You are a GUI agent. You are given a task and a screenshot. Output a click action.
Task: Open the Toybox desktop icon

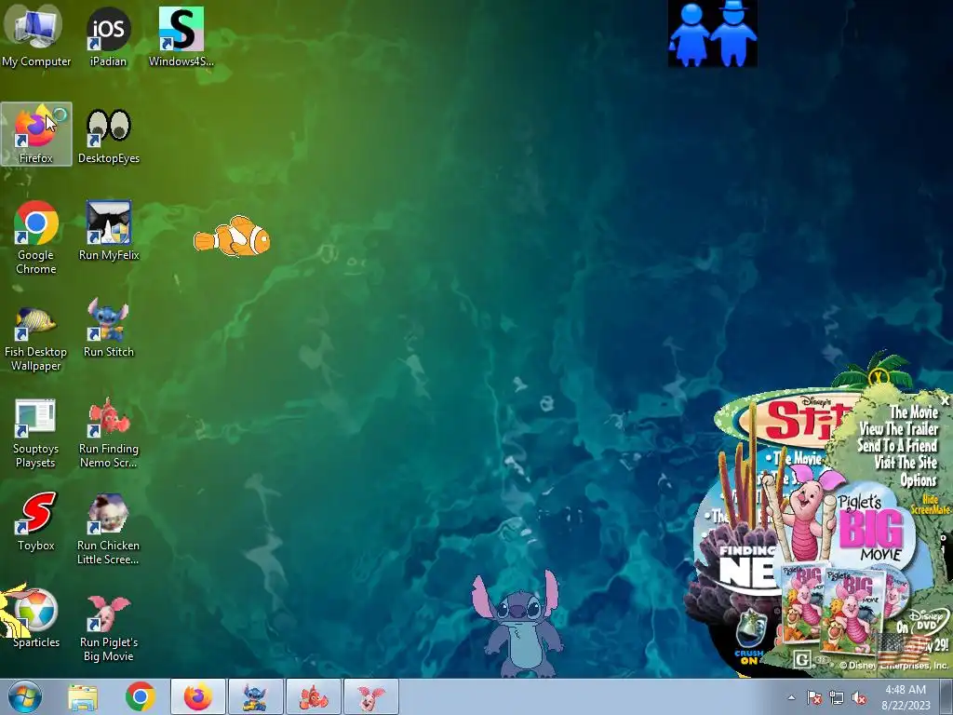coord(36,521)
